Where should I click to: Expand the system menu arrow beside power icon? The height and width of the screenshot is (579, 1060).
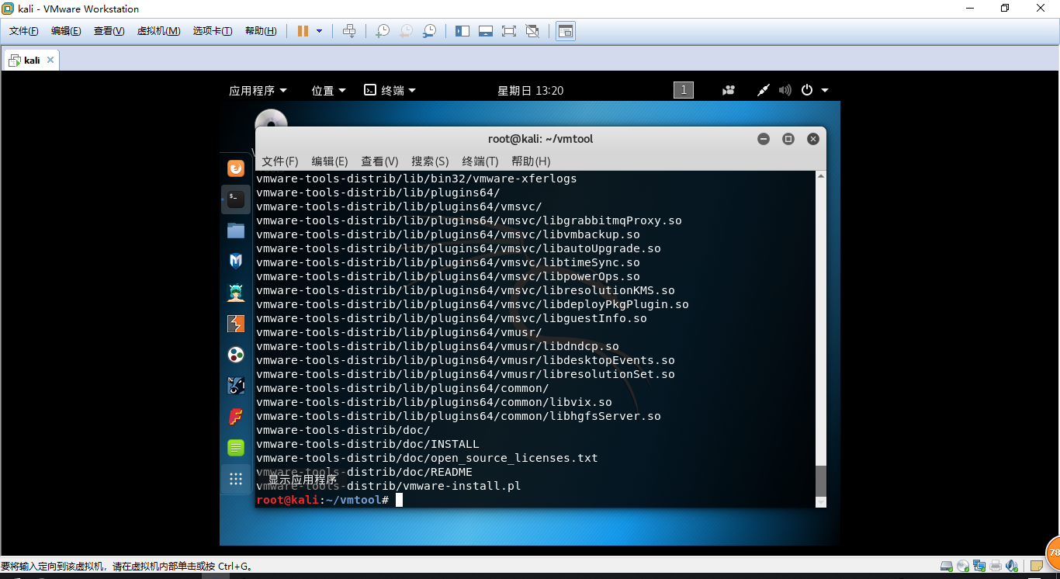click(x=824, y=90)
